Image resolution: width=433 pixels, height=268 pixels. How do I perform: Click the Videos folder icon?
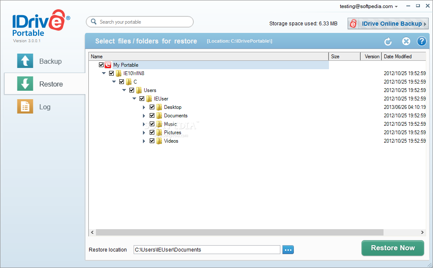pos(159,141)
